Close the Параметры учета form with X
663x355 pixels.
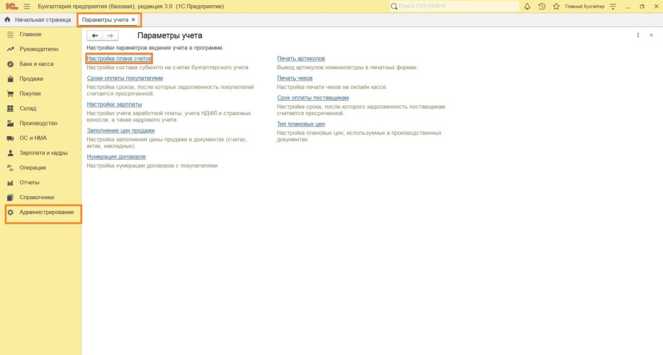[651, 35]
